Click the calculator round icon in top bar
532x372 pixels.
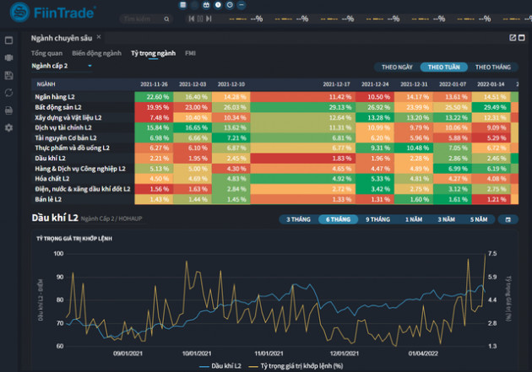pos(183,5)
